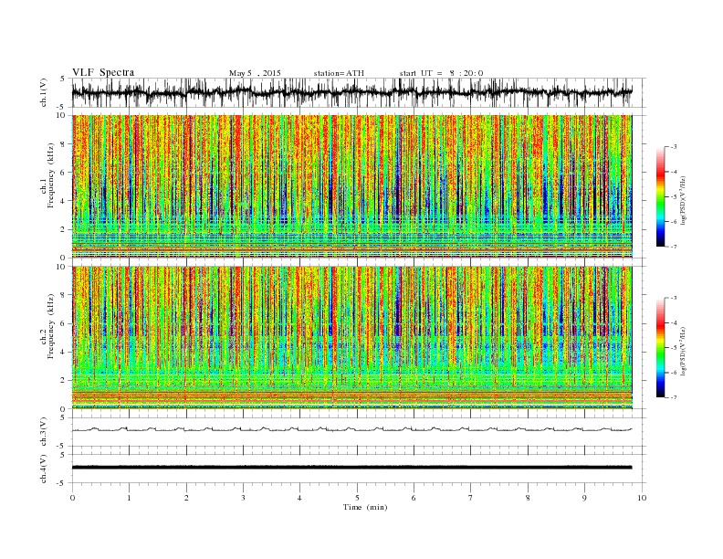Image resolution: width=723 pixels, height=559 pixels.
Task: Click time axis tick label 8
Action: pyautogui.click(x=528, y=498)
